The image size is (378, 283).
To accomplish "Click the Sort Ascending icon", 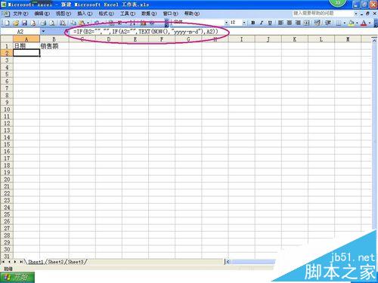I will (132, 23).
